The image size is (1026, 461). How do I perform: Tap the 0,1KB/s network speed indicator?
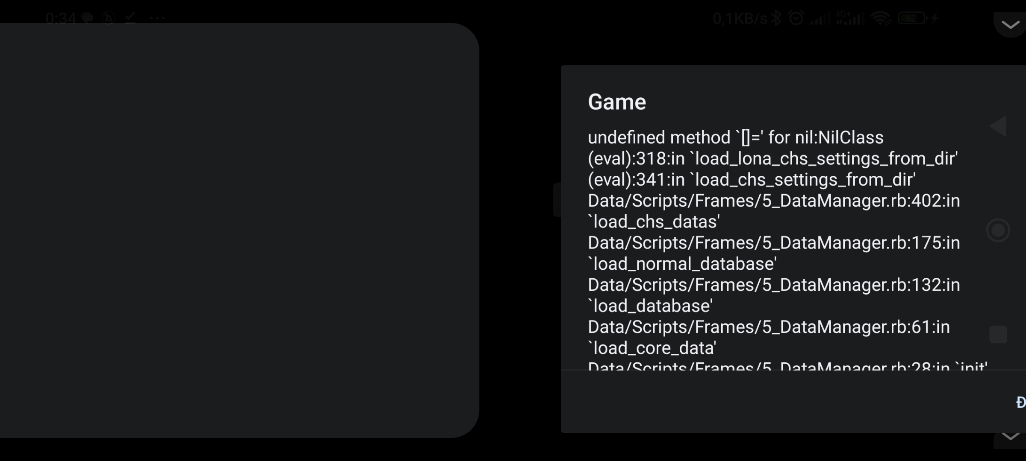point(740,18)
